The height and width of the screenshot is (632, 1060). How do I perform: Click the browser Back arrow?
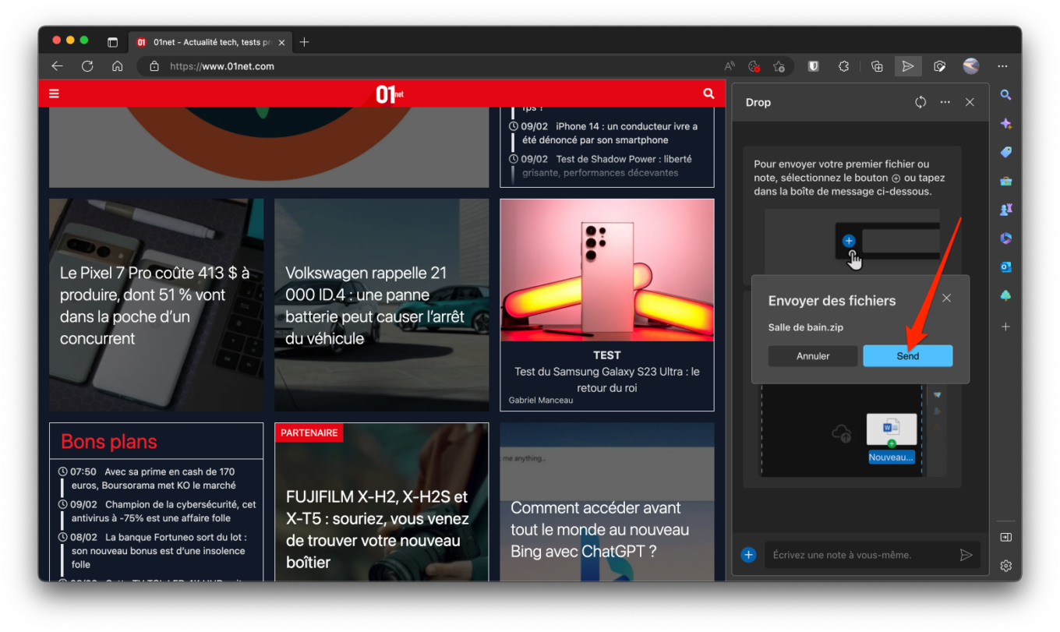57,66
